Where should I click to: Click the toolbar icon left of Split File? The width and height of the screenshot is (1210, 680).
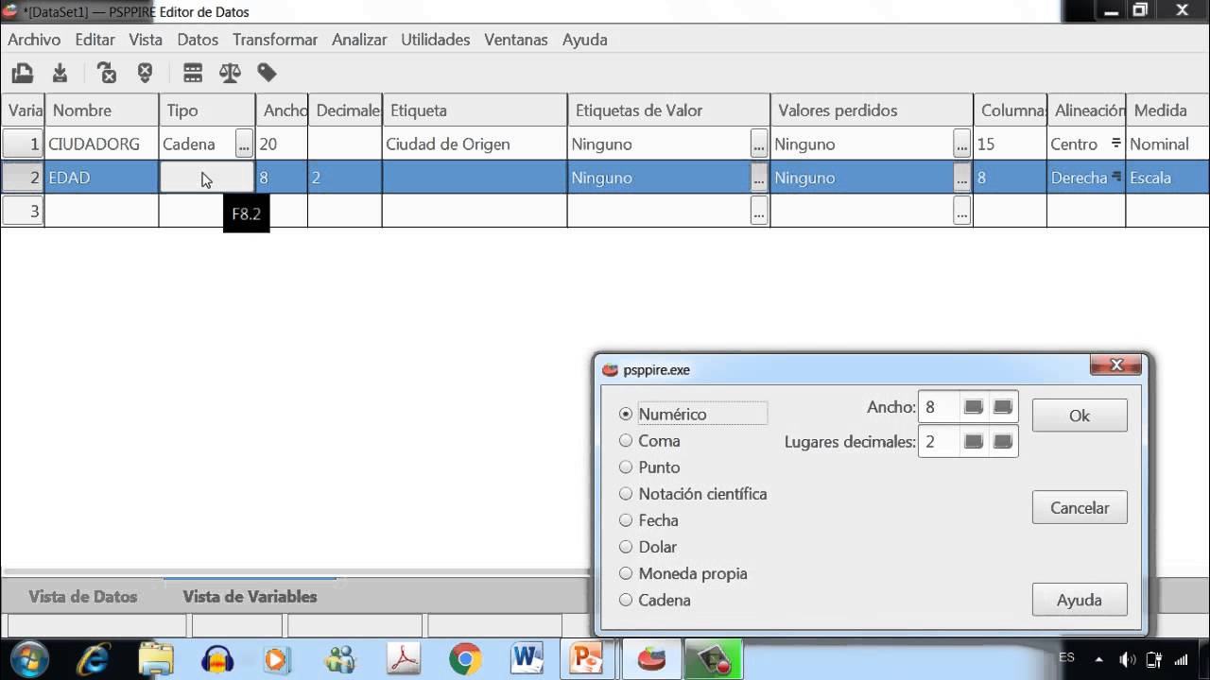coord(145,73)
